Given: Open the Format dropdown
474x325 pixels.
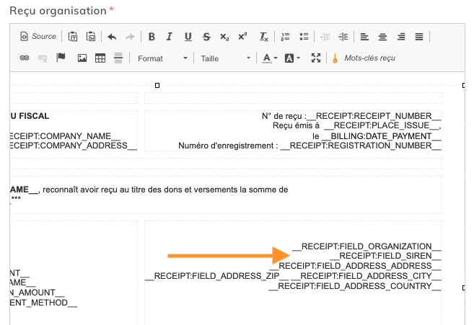Looking at the screenshot, I should click(x=162, y=58).
